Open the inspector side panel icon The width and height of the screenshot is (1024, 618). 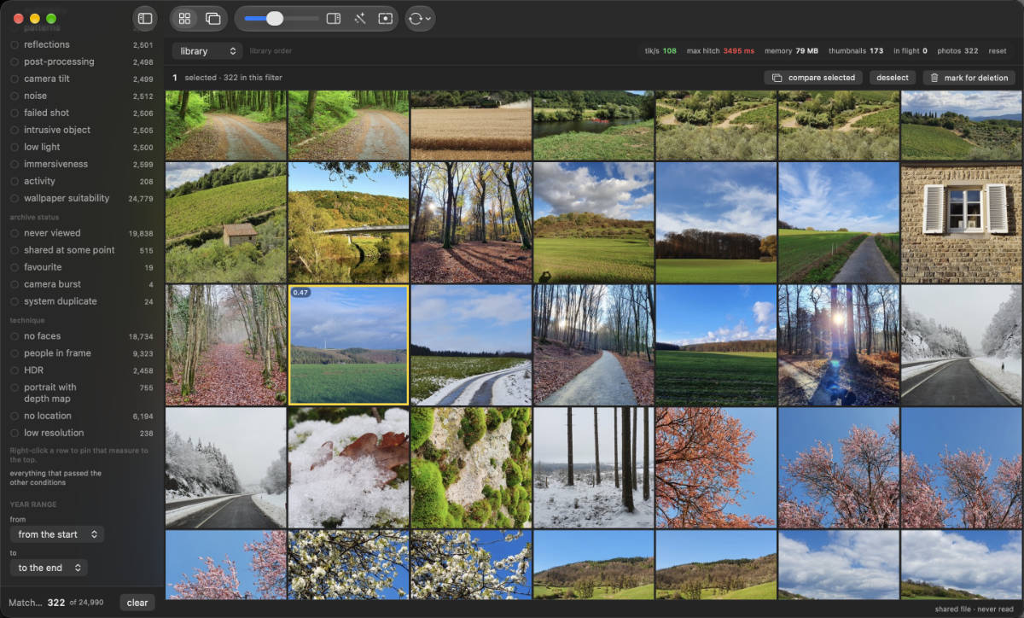tap(334, 18)
